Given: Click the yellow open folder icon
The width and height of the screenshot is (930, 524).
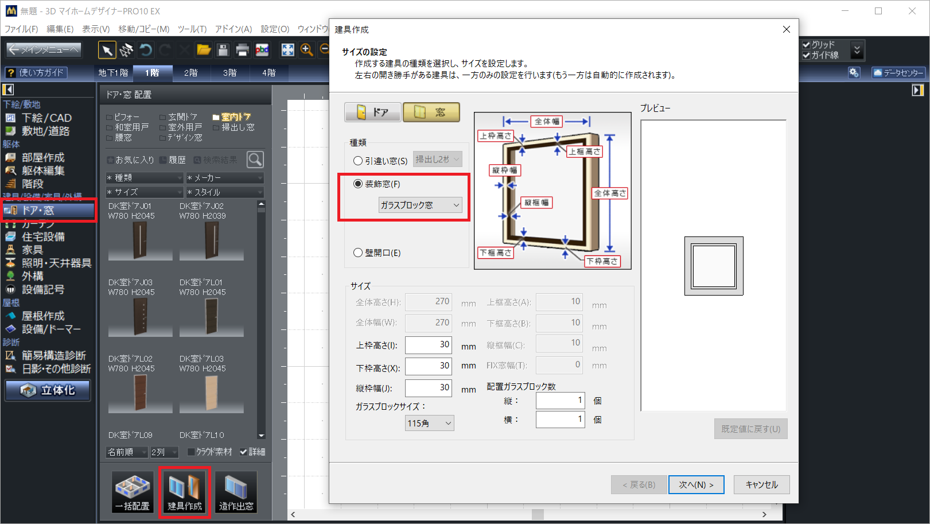Looking at the screenshot, I should pyautogui.click(x=204, y=51).
